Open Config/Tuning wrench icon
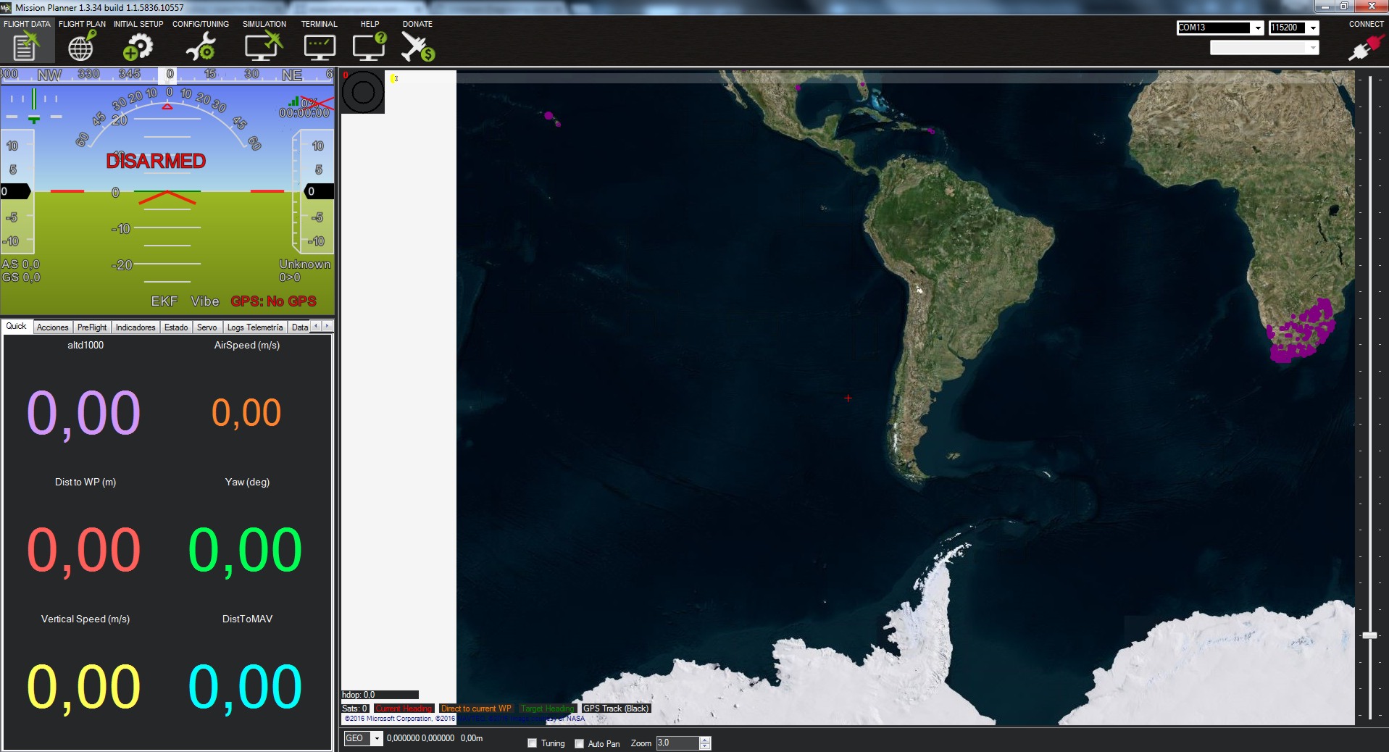 pyautogui.click(x=201, y=46)
